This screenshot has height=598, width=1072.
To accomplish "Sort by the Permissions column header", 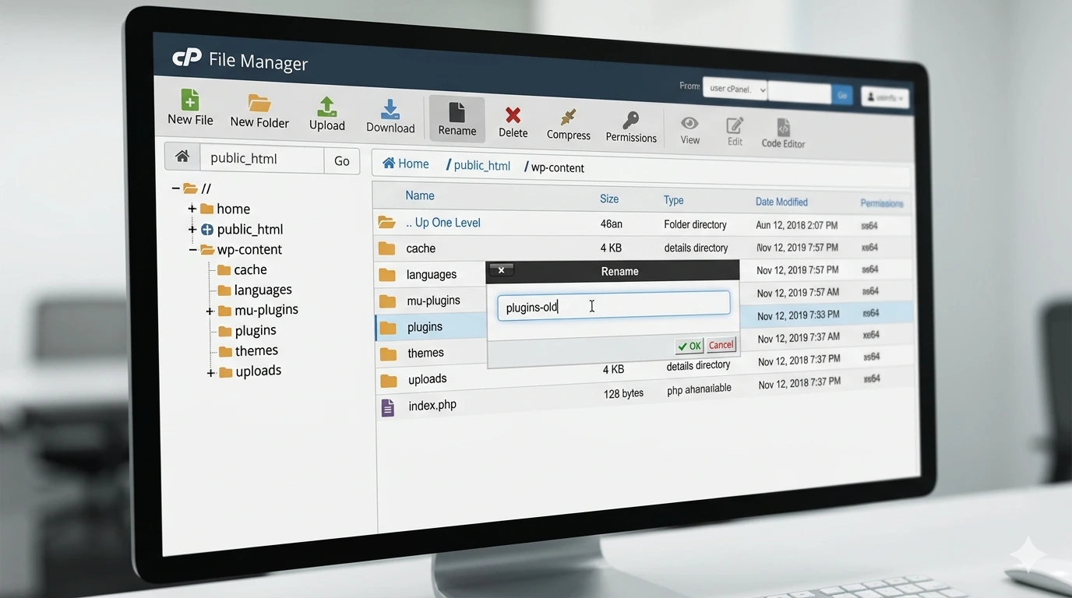I will (881, 203).
